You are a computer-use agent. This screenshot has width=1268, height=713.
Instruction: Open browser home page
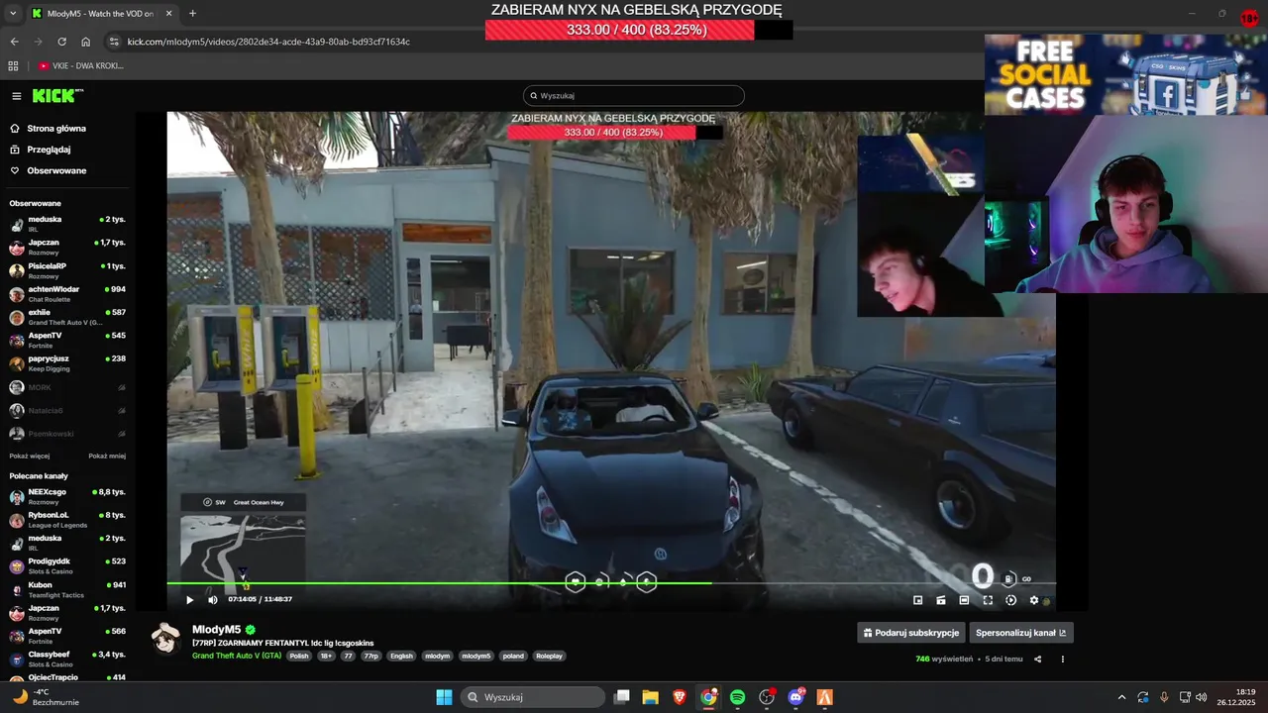(86, 42)
